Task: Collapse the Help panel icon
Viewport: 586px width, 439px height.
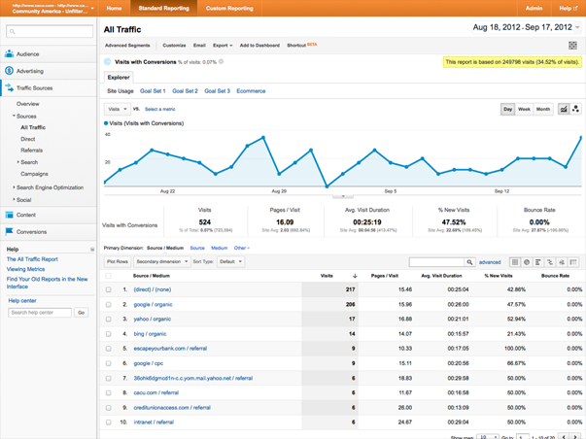Action: tap(92, 250)
